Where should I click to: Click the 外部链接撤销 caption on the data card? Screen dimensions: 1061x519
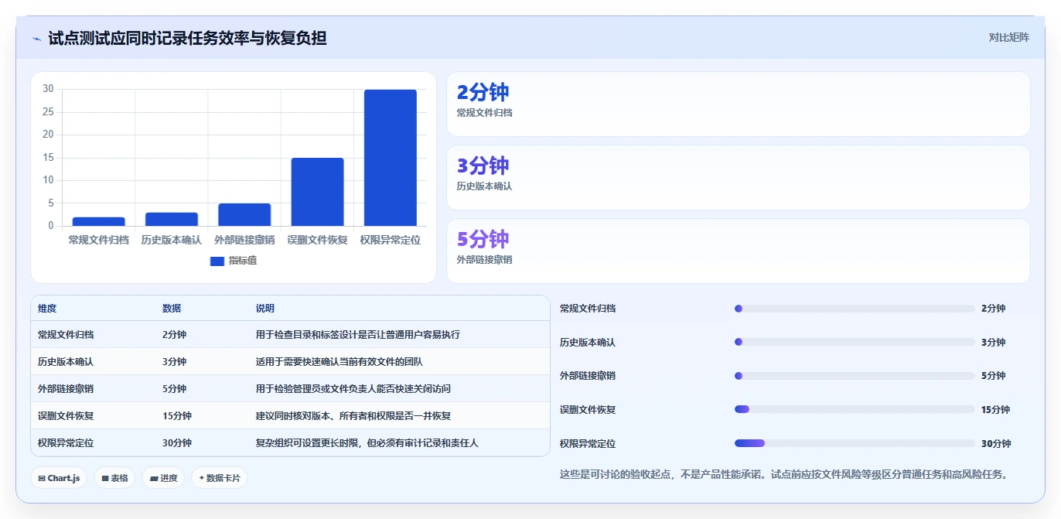click(x=484, y=260)
